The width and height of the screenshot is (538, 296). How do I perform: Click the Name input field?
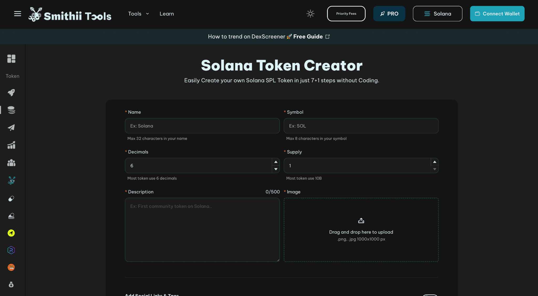point(202,126)
